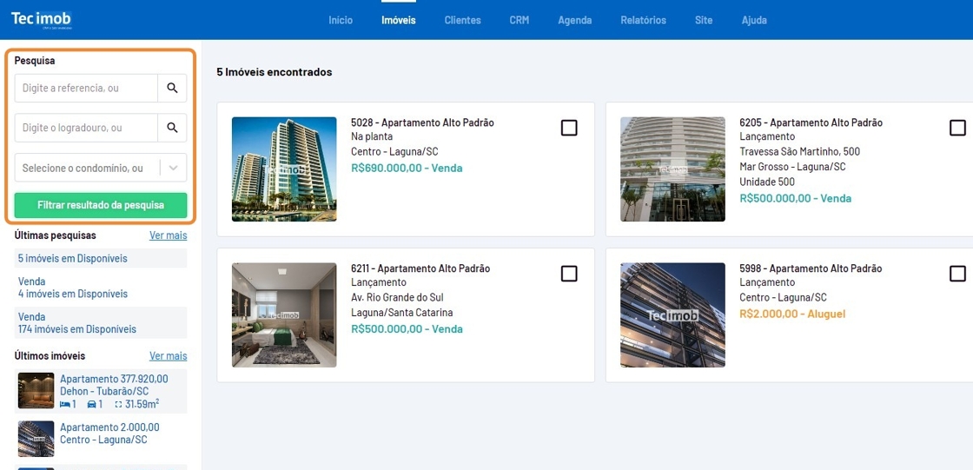Open the Selecione o condomínio combo box
973x470 pixels.
(x=85, y=168)
